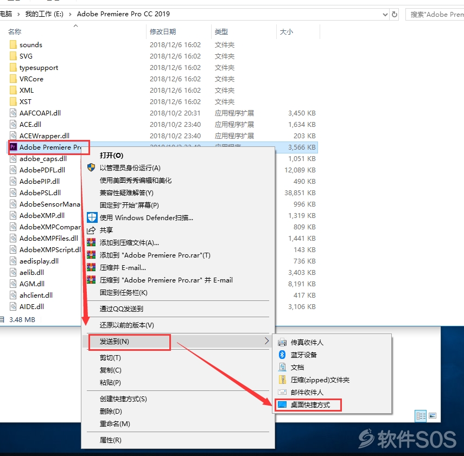Click the AAFCOAPI.dll file icon

tap(13, 113)
